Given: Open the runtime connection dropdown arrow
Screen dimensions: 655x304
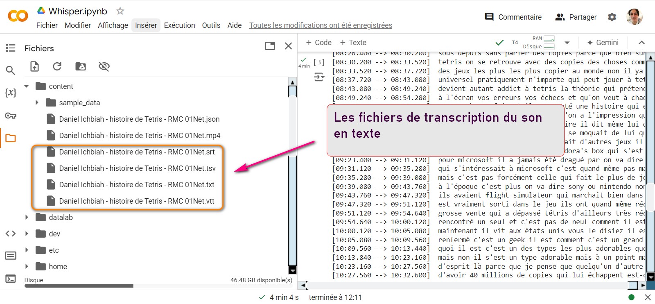Looking at the screenshot, I should (x=567, y=43).
